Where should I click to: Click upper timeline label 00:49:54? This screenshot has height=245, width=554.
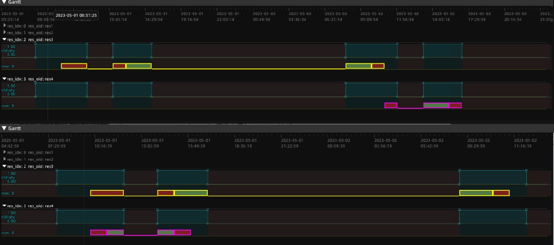pyautogui.click(x=262, y=20)
